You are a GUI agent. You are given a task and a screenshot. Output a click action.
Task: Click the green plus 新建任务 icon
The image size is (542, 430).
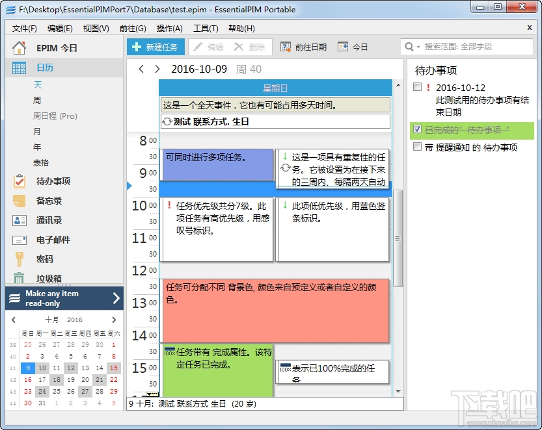(137, 47)
